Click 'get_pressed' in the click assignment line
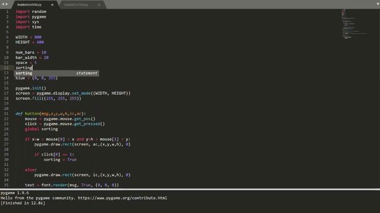The width and height of the screenshot is (380, 213). point(87,124)
